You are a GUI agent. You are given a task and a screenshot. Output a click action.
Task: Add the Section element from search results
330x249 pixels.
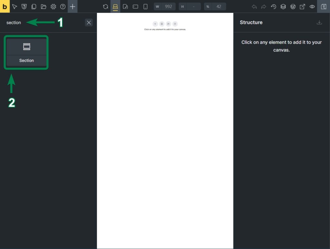(x=26, y=52)
